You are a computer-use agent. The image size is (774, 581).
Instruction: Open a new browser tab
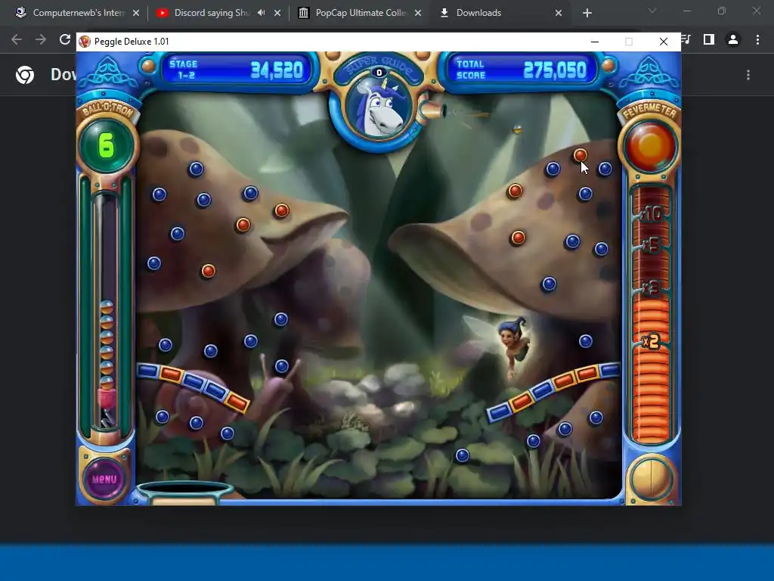coord(587,13)
